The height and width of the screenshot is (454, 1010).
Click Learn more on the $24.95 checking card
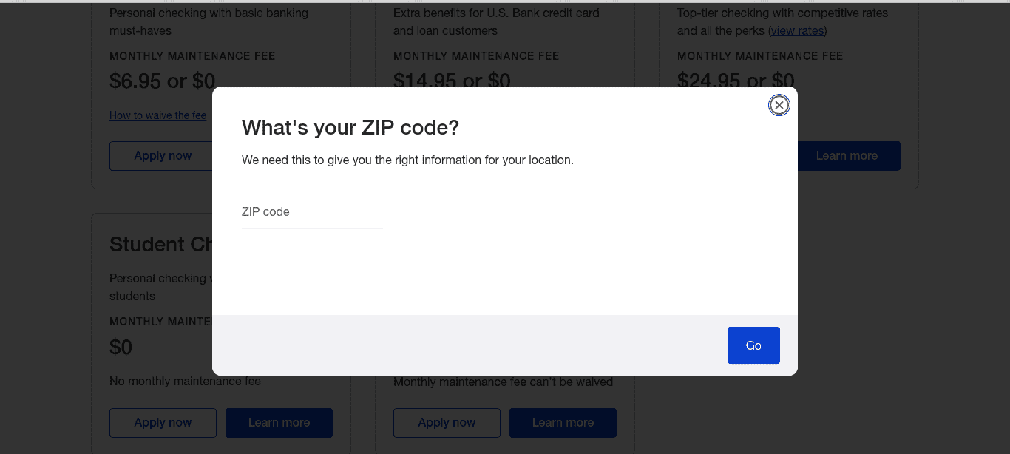847,156
